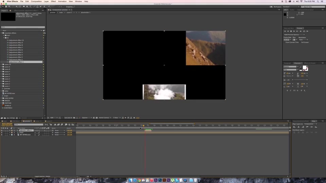
Task: Select the Clone Stamp tool
Action: click(x=37, y=7)
